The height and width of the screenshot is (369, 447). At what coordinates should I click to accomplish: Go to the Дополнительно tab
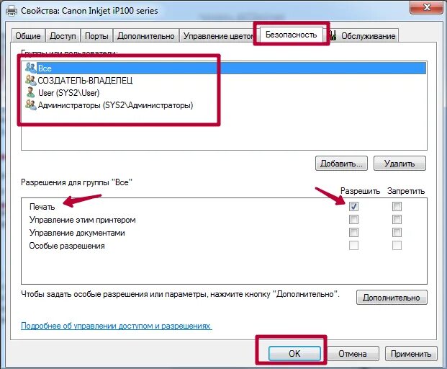point(146,36)
